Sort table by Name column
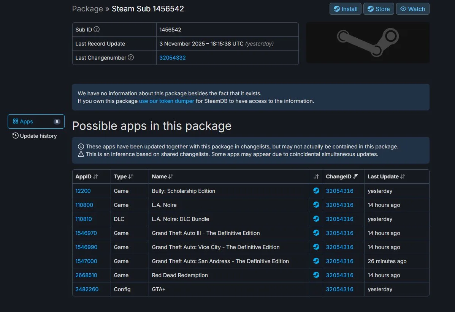 163,176
